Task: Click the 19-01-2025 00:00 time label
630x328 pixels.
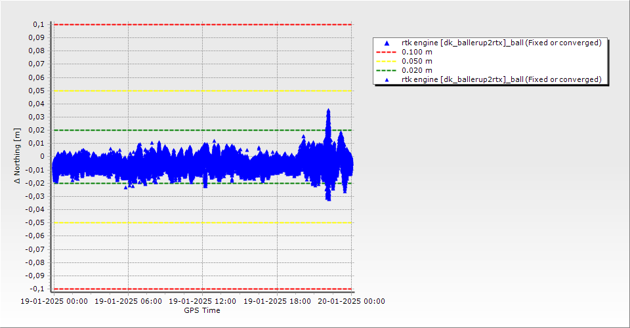Action: coord(54,301)
